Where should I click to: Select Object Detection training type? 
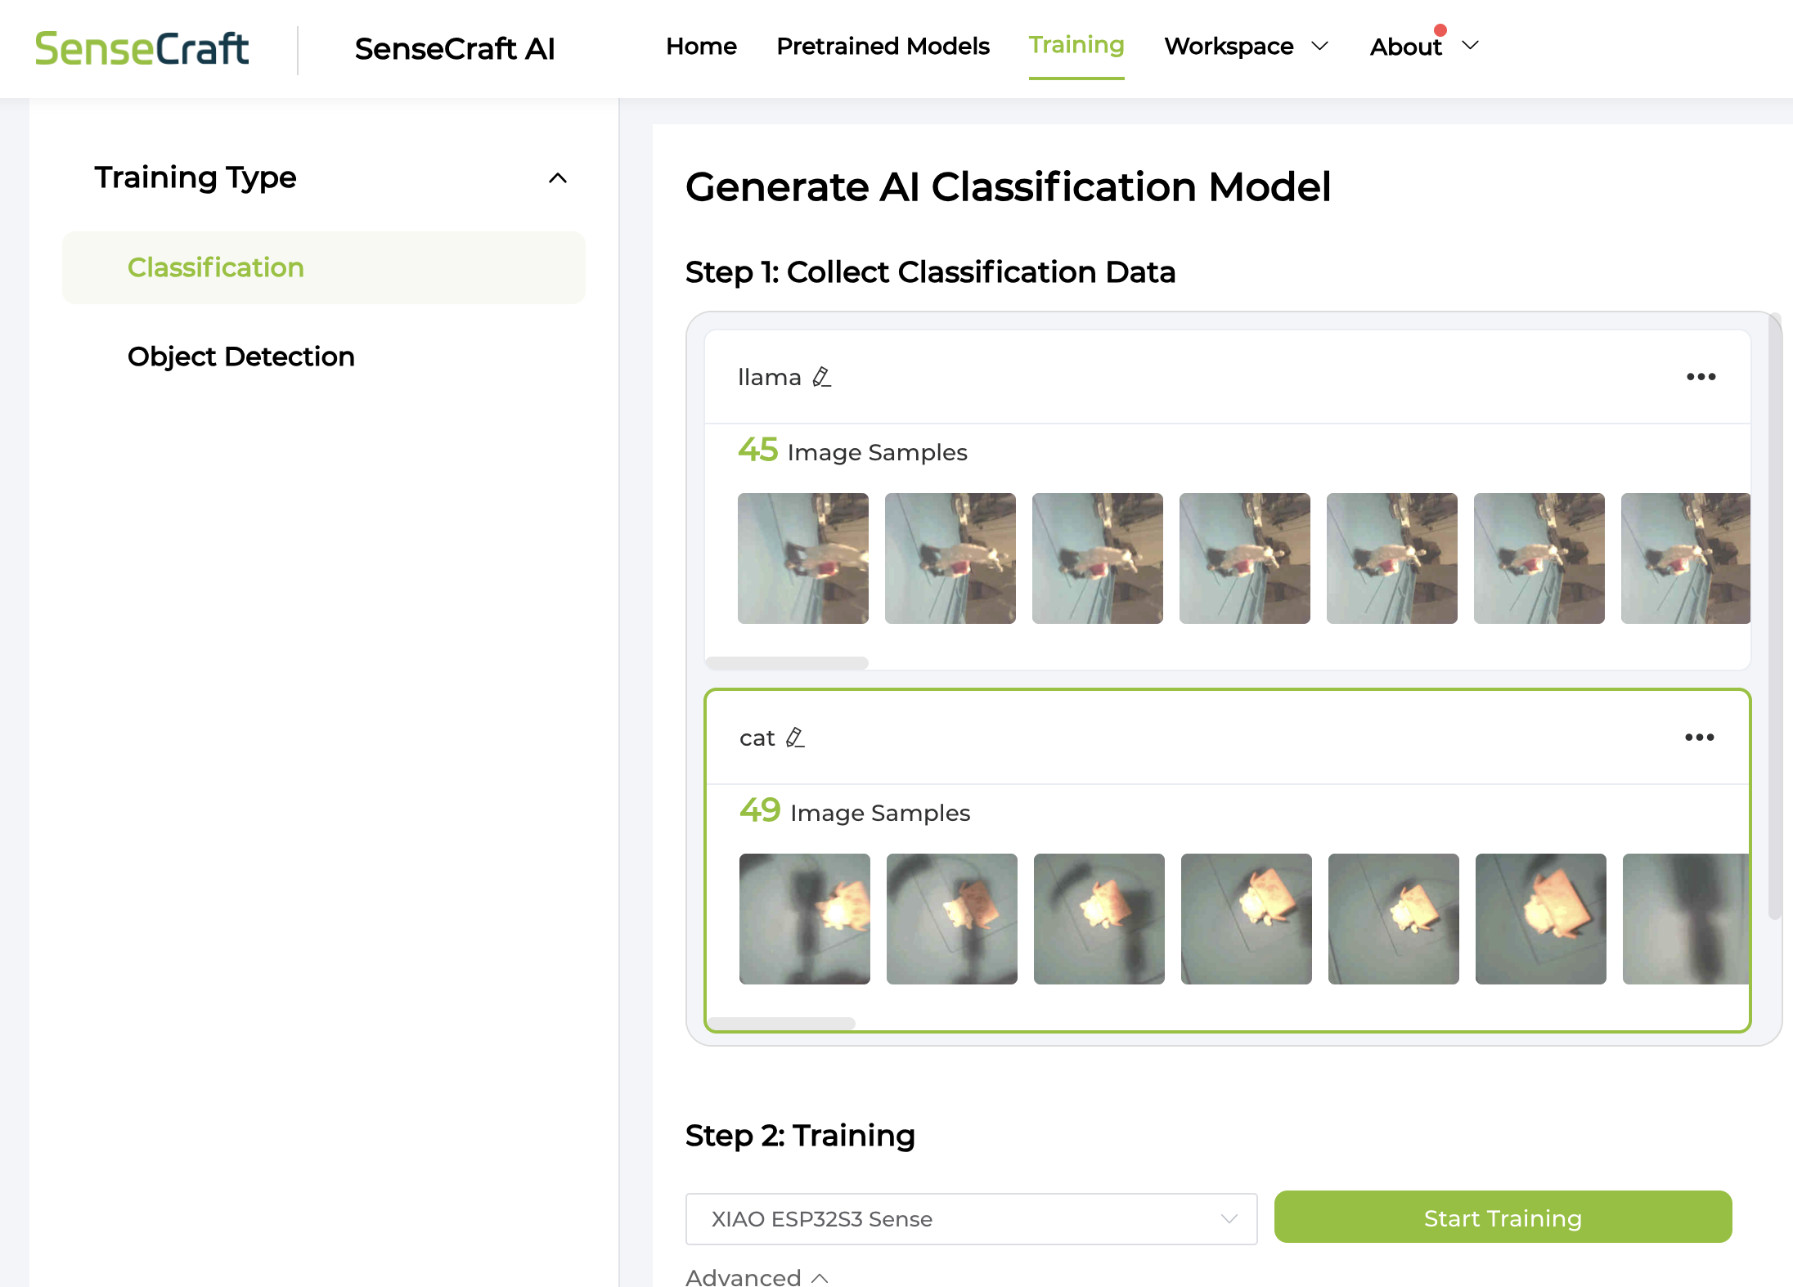(x=240, y=357)
